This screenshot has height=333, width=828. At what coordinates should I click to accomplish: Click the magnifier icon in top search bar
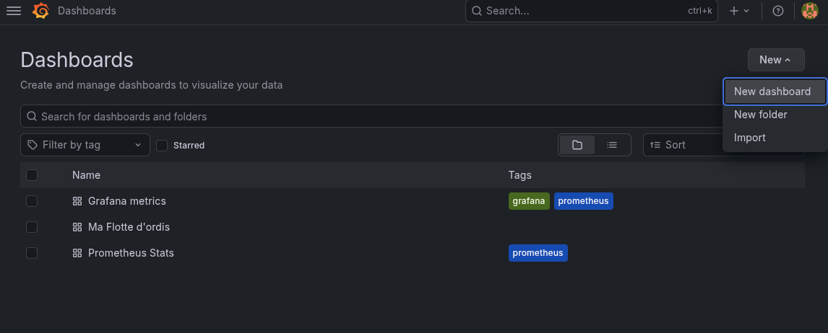click(477, 11)
